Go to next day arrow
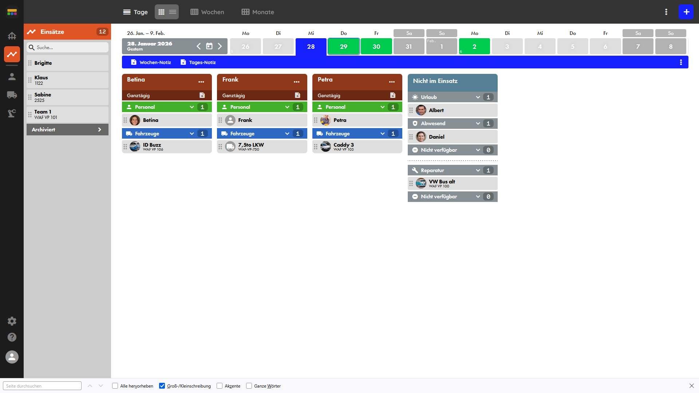699x393 pixels. coord(220,46)
